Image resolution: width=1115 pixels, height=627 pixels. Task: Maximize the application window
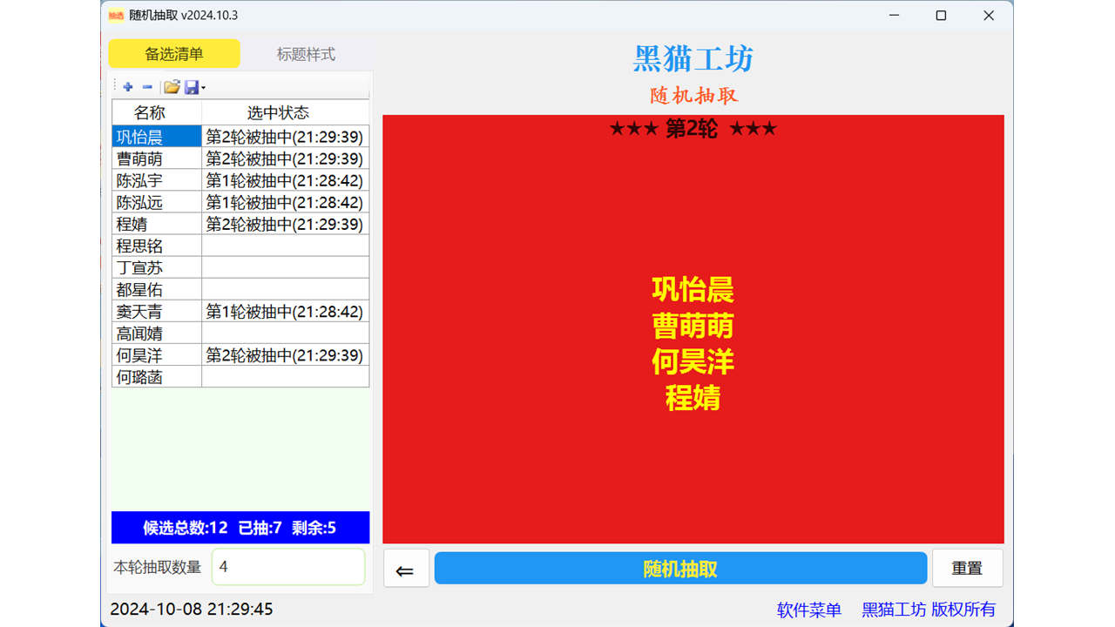[941, 16]
